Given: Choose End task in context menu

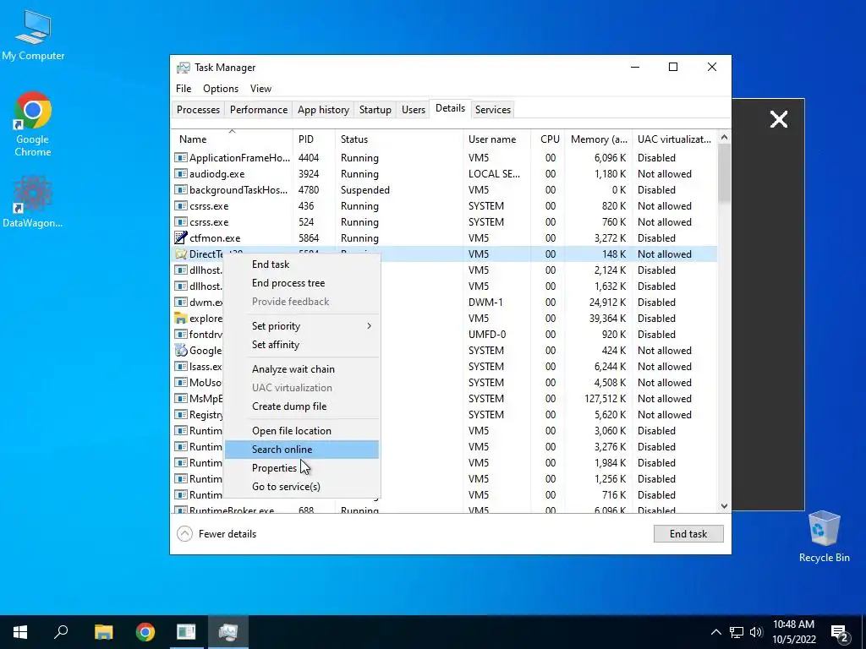Looking at the screenshot, I should (x=302, y=265).
